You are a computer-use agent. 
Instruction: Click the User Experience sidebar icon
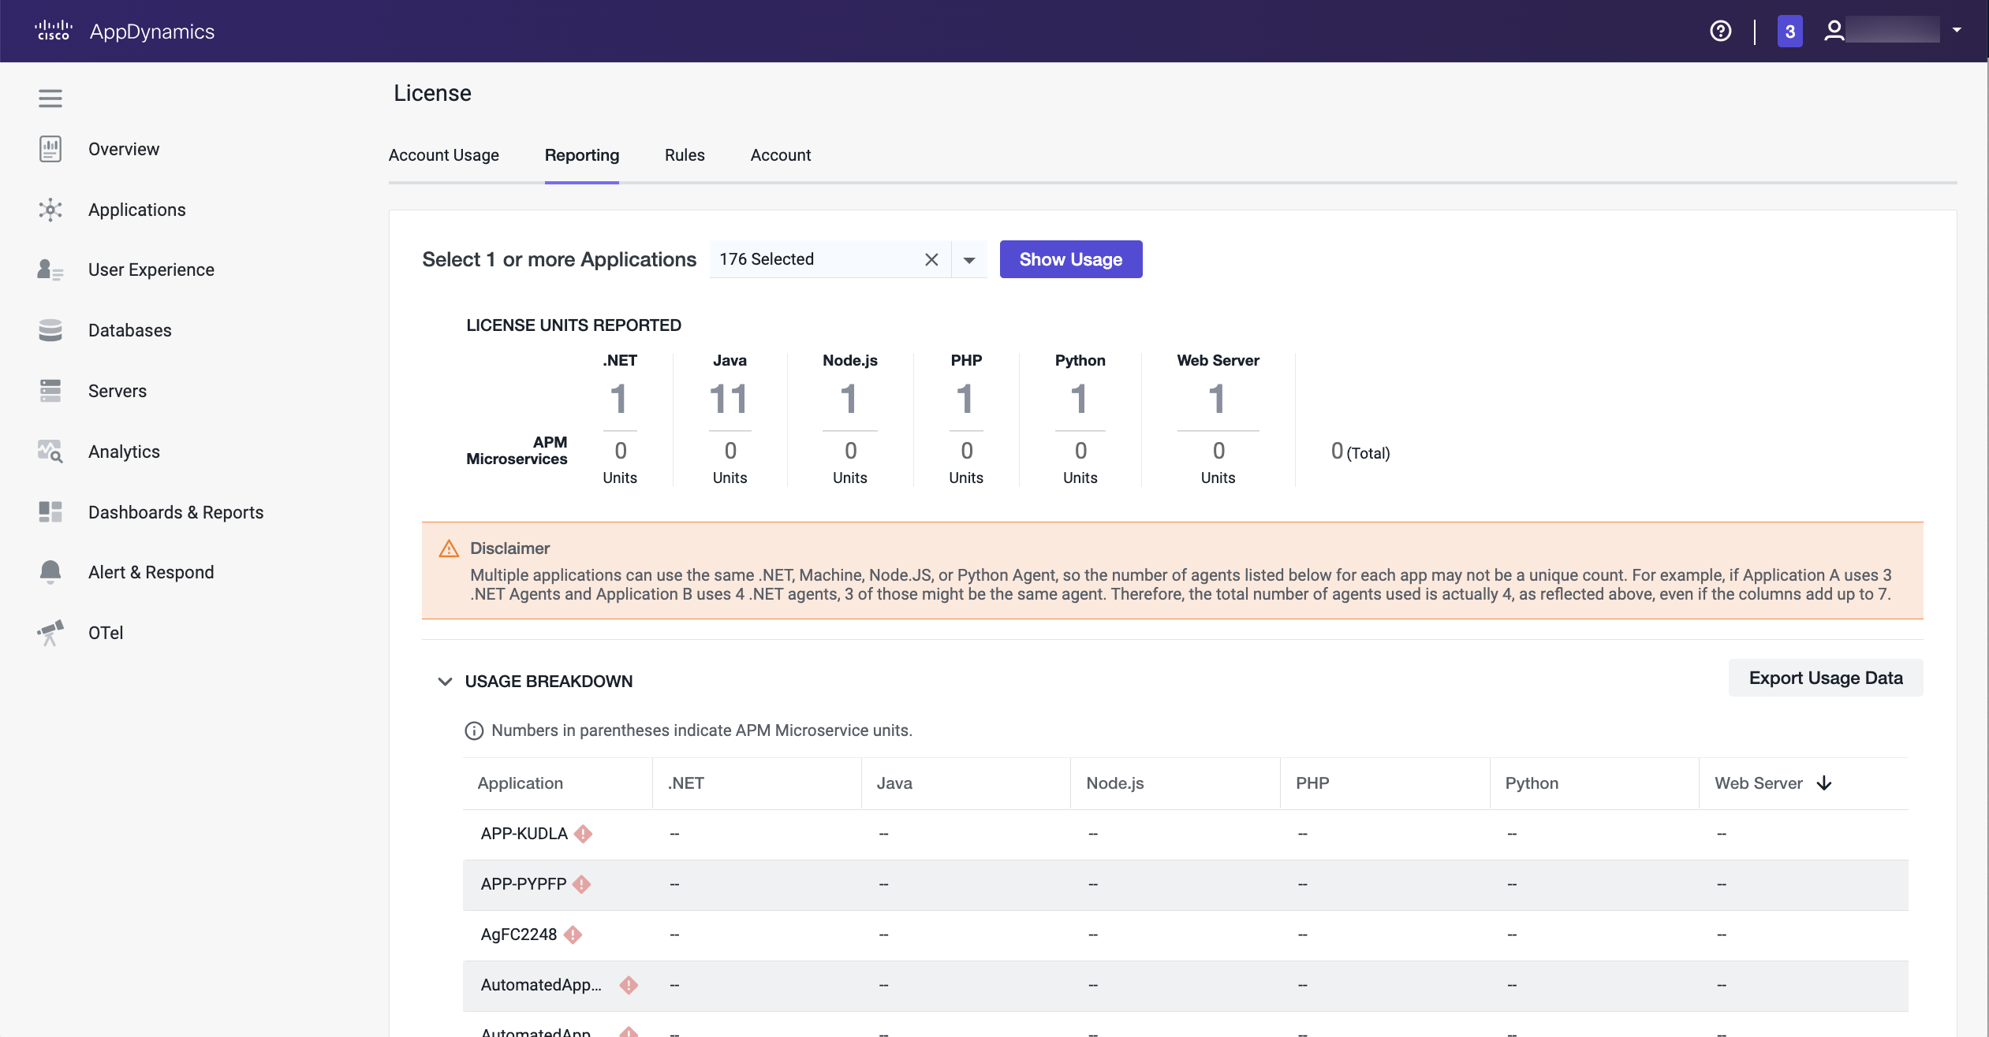coord(50,269)
